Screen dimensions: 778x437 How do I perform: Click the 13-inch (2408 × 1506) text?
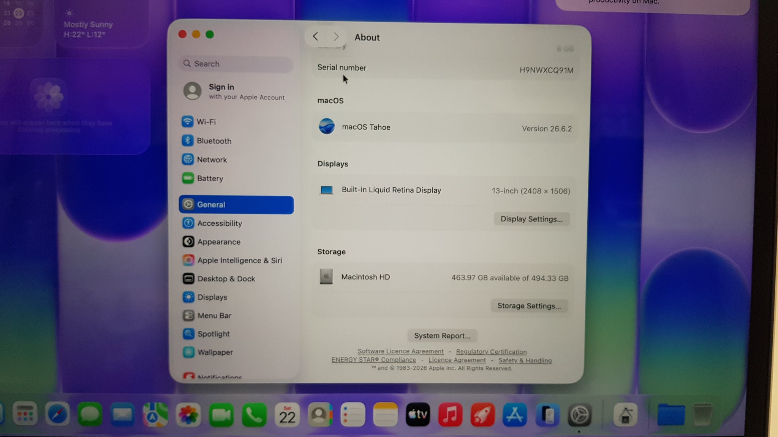click(531, 191)
